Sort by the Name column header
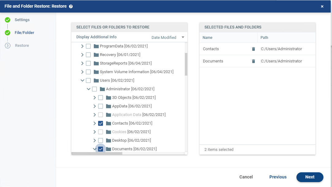Image resolution: width=332 pixels, height=187 pixels. pyautogui.click(x=208, y=38)
